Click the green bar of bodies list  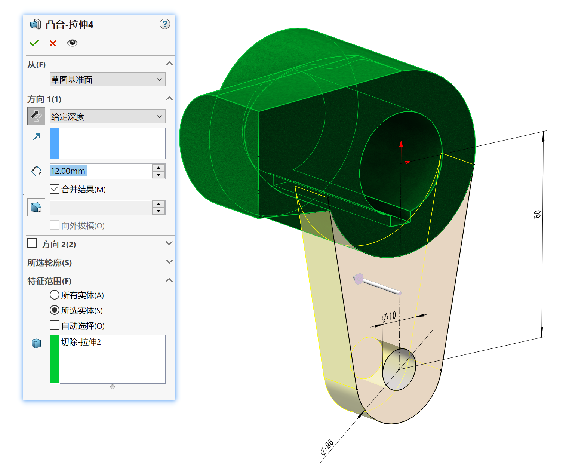(55, 359)
